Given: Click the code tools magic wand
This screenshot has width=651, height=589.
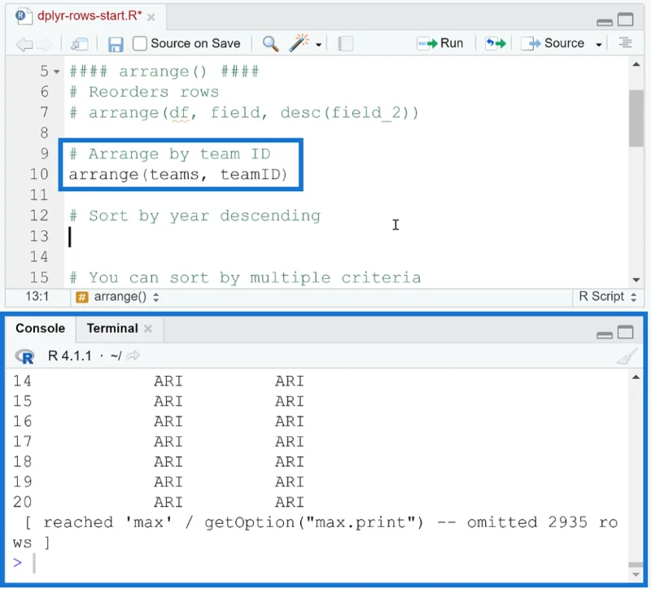Looking at the screenshot, I should (x=299, y=43).
